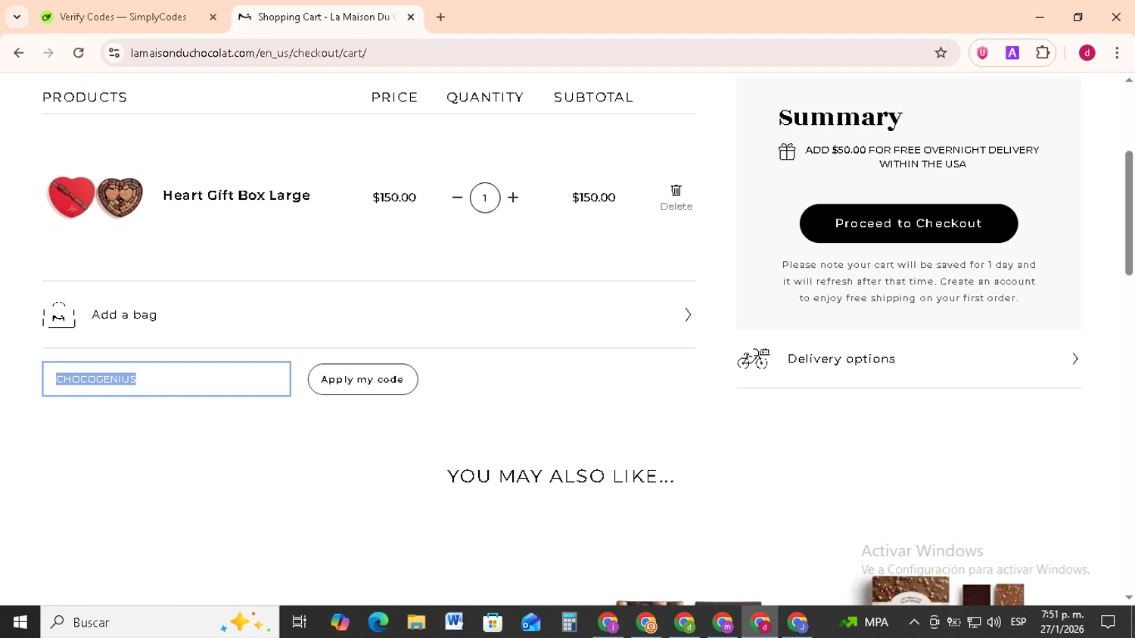1135x638 pixels.
Task: Click the taskbar Buscar search box
Action: [160, 622]
